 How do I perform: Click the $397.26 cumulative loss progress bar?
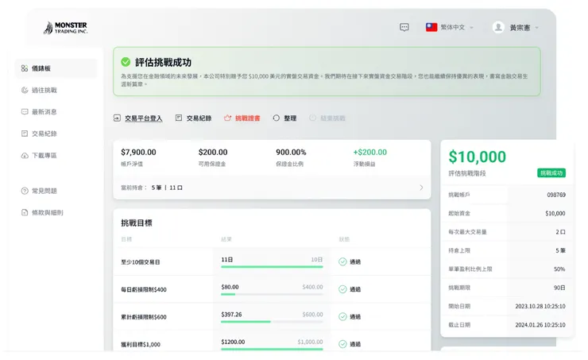272,321
